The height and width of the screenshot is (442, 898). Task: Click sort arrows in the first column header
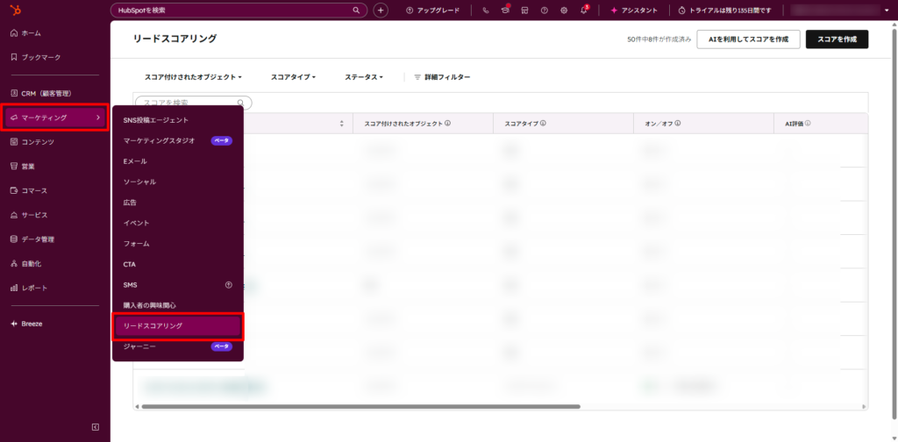pos(342,124)
